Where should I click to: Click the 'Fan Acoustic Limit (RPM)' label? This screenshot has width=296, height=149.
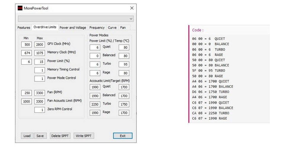click(x=64, y=100)
